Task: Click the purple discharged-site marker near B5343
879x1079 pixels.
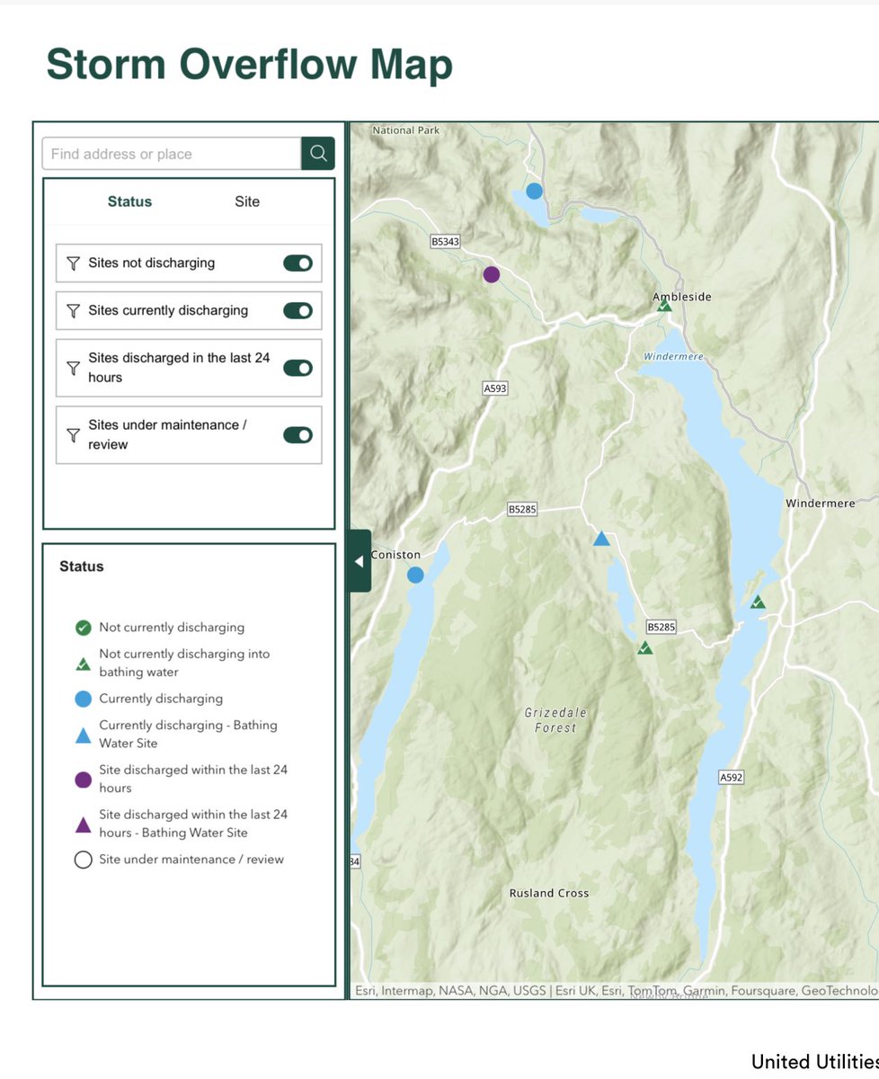Action: (491, 274)
